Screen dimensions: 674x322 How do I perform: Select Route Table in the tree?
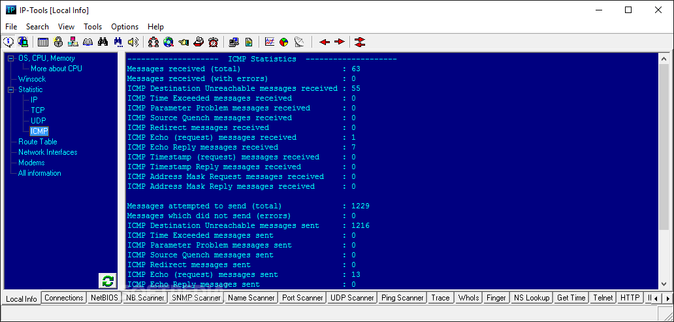pos(37,142)
